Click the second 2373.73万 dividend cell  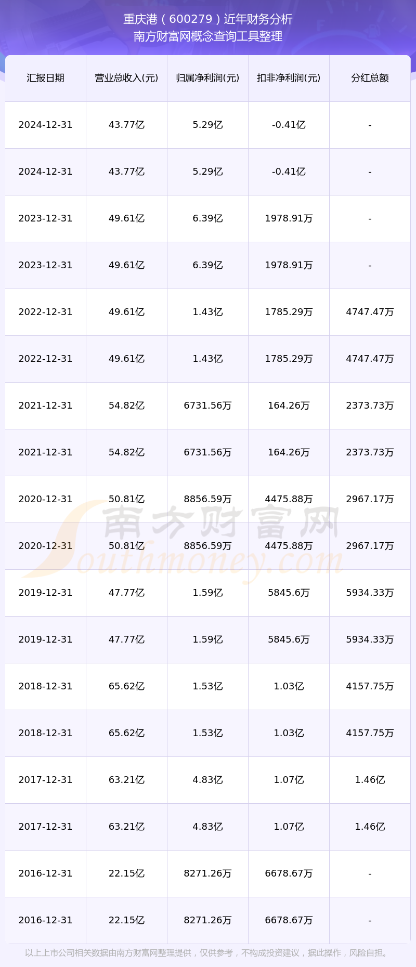[x=370, y=452]
